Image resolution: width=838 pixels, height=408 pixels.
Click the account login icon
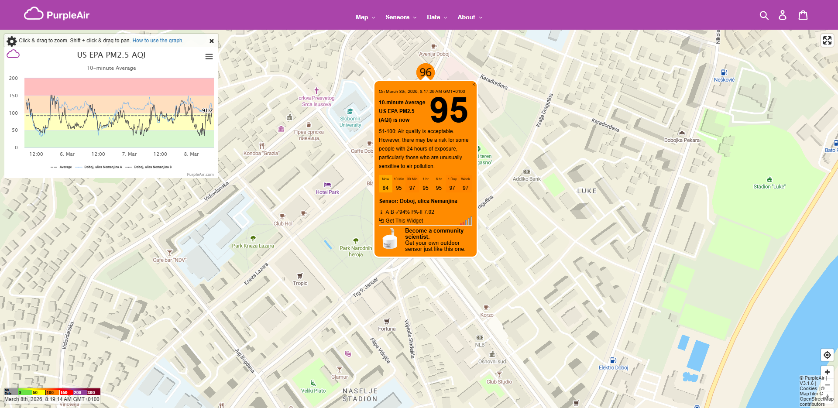coord(783,15)
